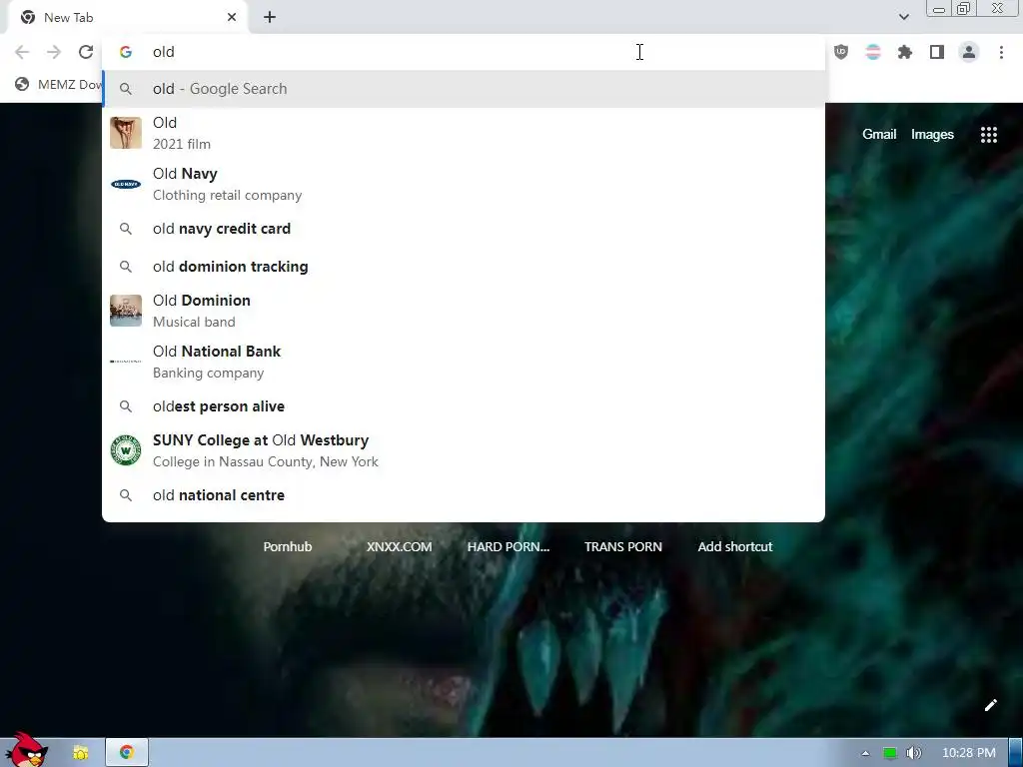Image resolution: width=1023 pixels, height=767 pixels.
Task: Click the Old film poster thumbnail
Action: (126, 133)
